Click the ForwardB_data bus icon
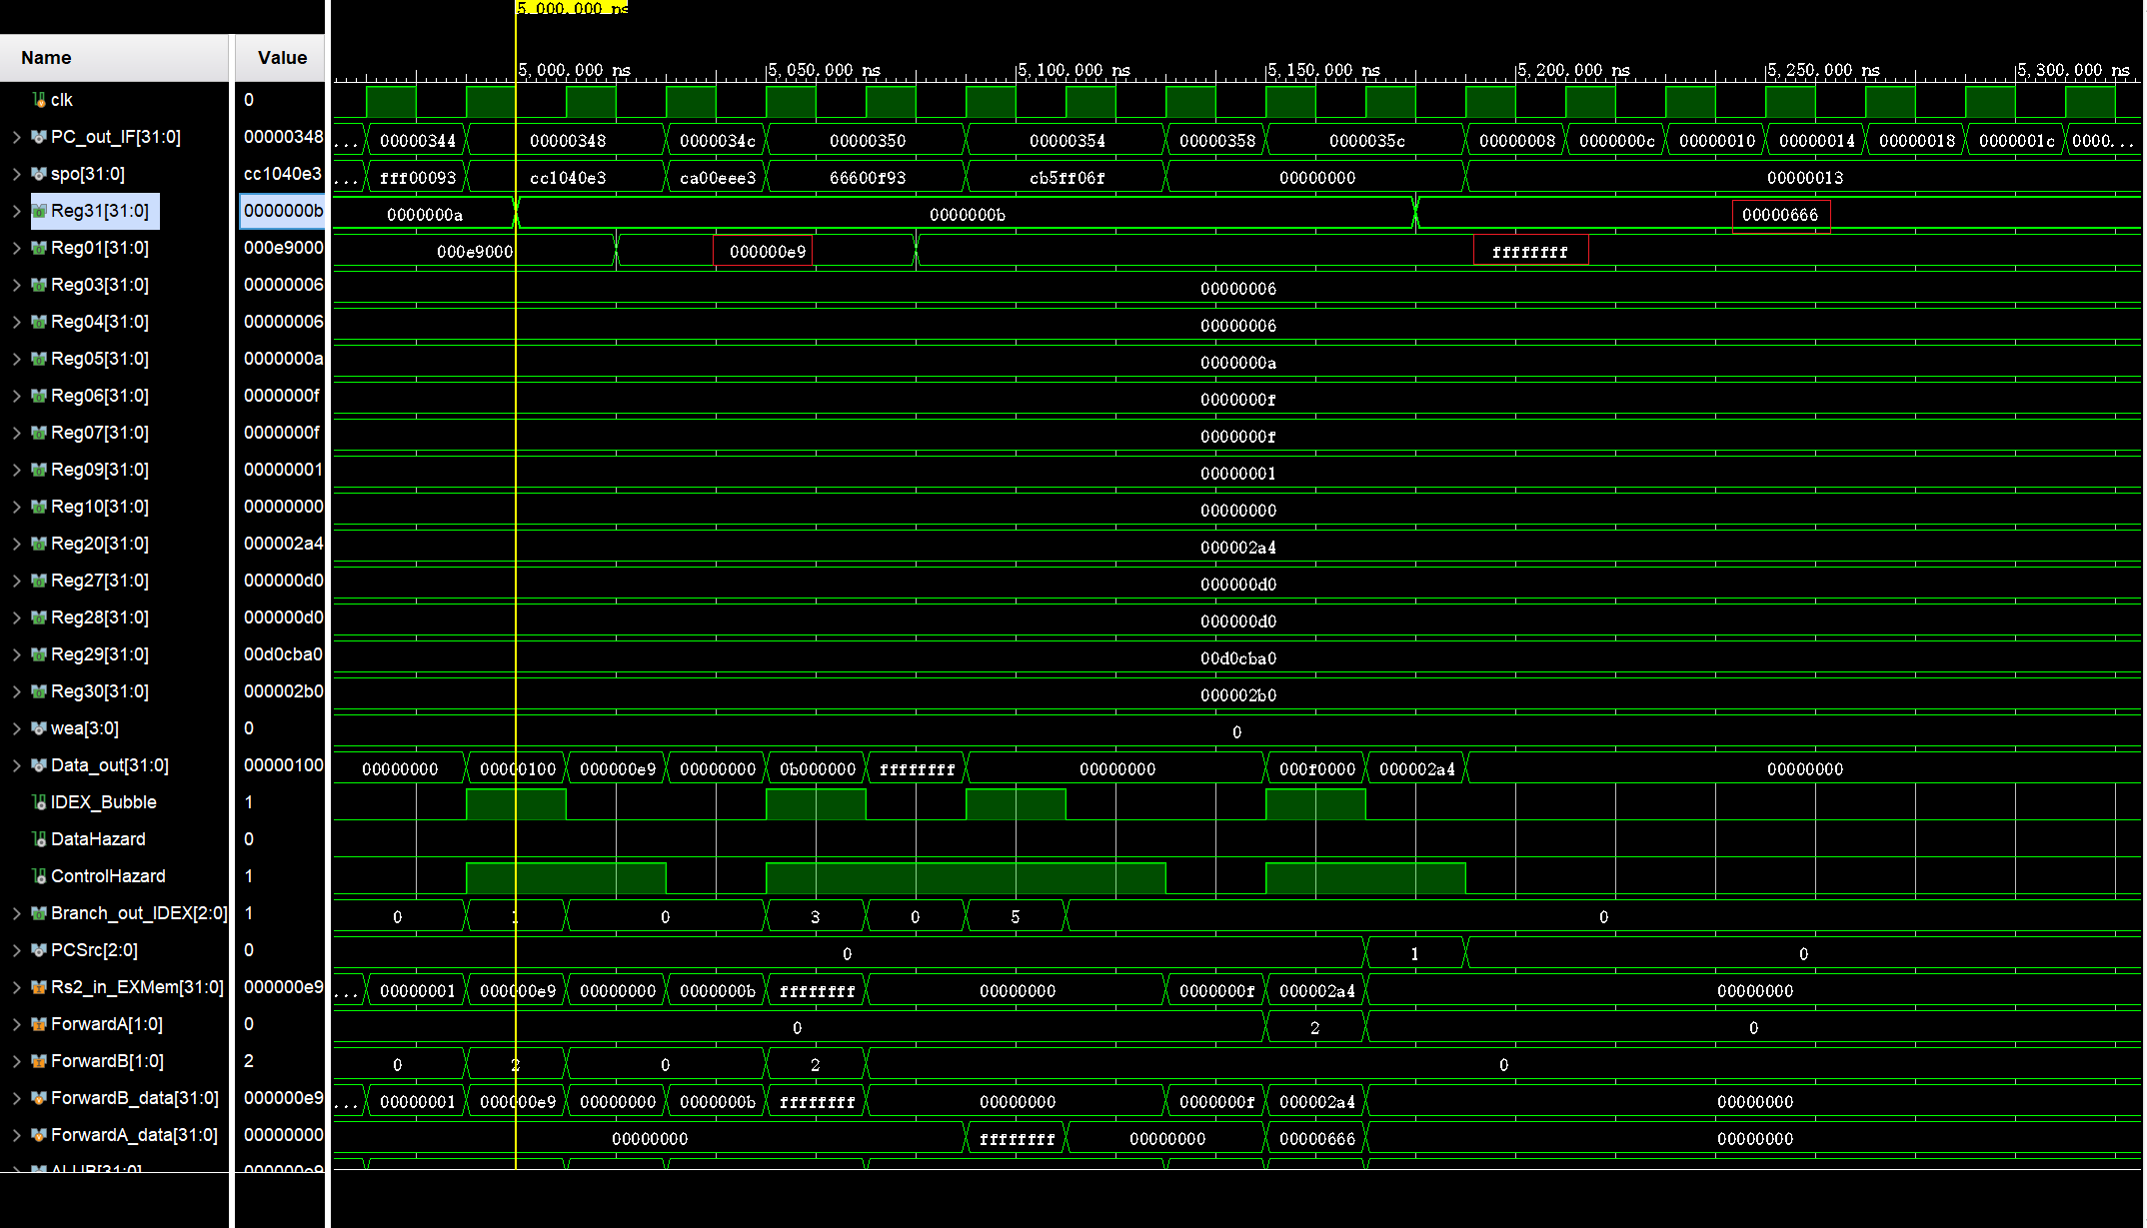 click(39, 1098)
